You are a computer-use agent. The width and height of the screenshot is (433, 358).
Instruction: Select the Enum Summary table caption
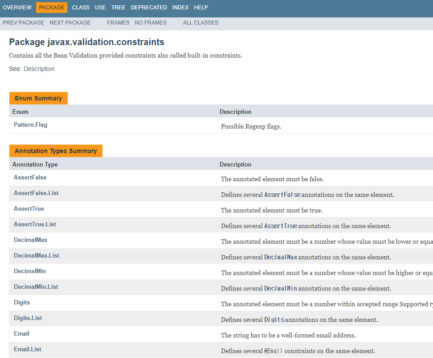pos(38,98)
